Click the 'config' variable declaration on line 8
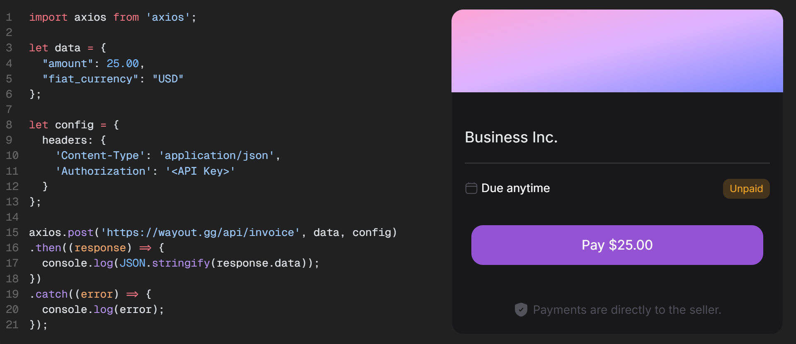 [74, 125]
